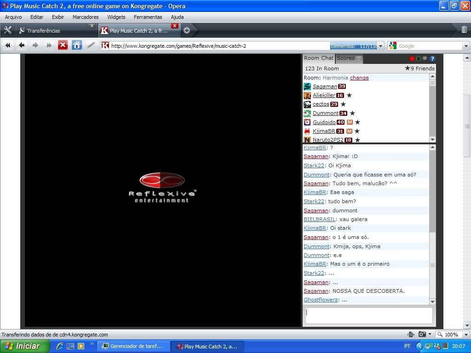Add a new tab with plus button

coord(186,31)
